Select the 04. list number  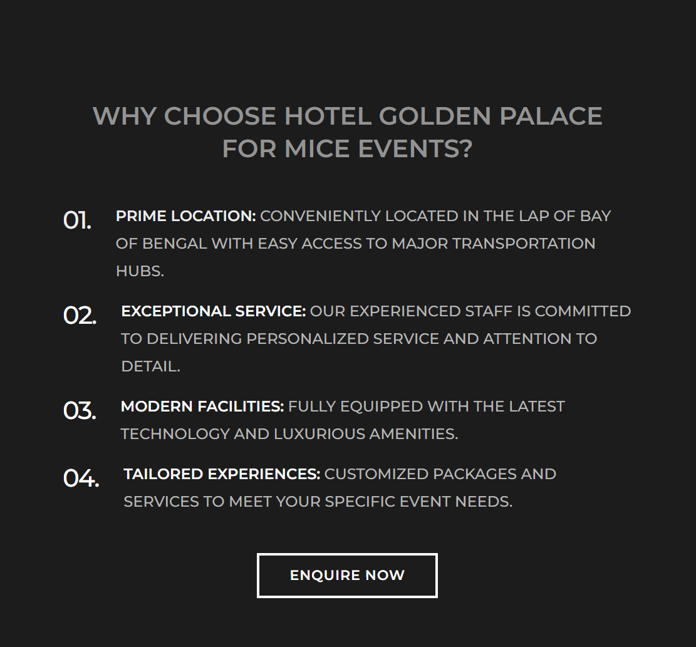81,479
